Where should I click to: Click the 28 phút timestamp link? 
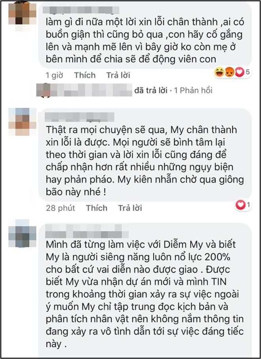61,208
